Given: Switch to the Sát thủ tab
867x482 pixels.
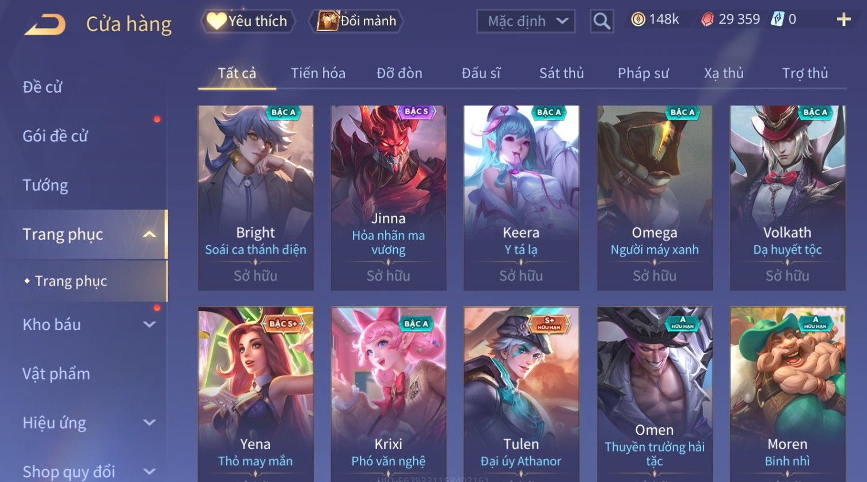Looking at the screenshot, I should point(561,73).
